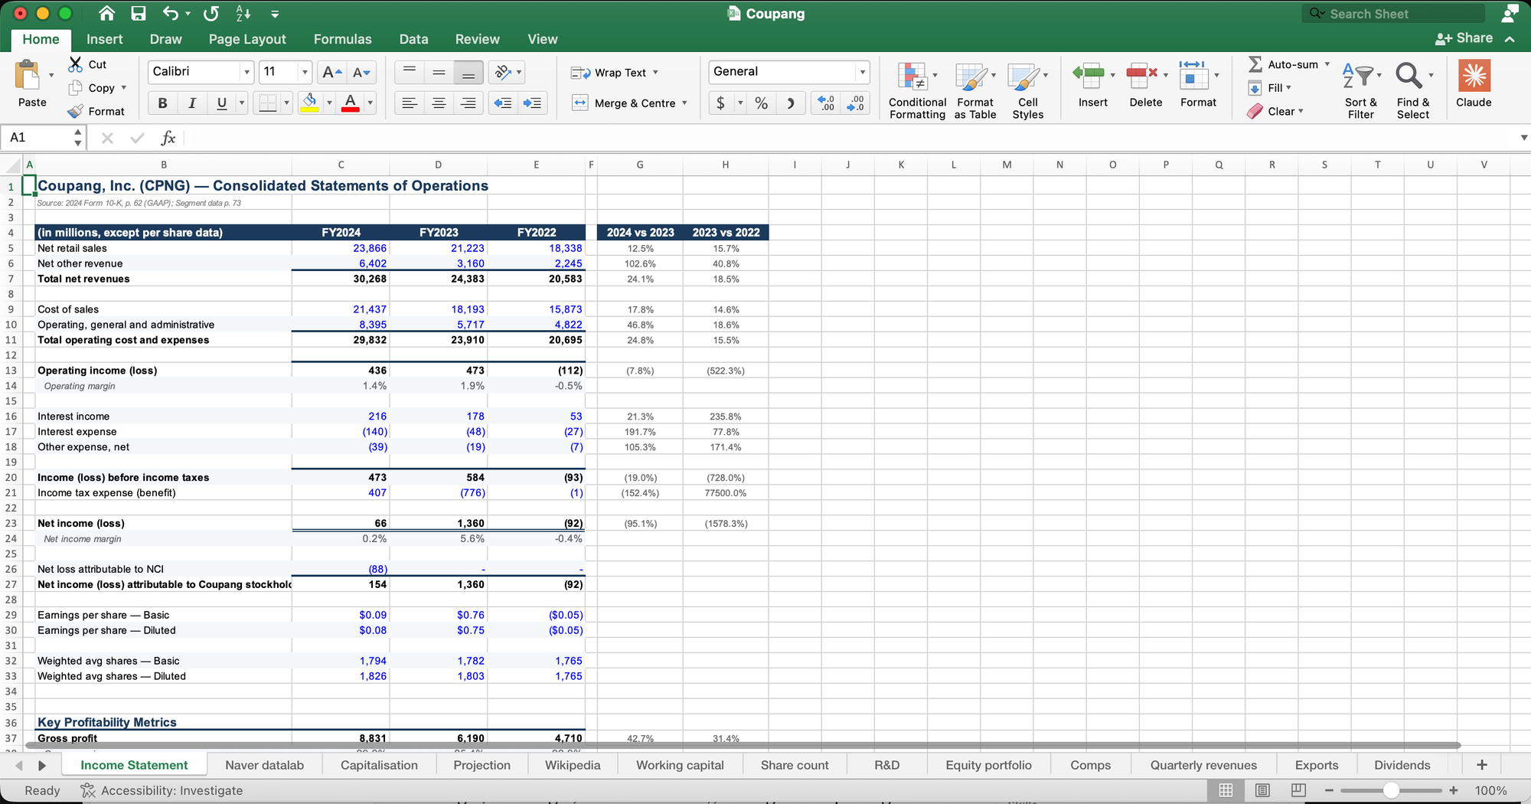Expand the formula bar

click(x=1523, y=138)
